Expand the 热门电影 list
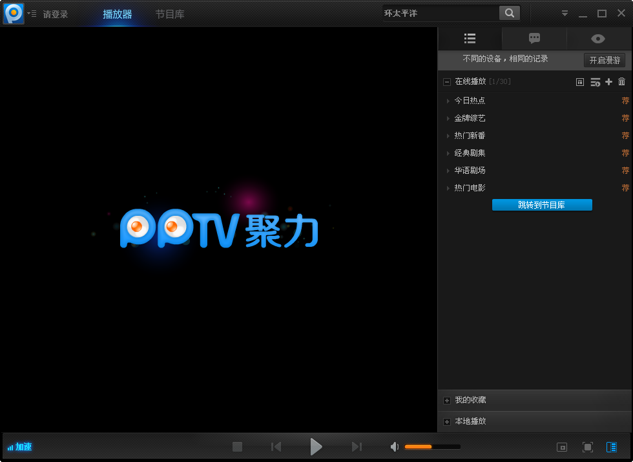633x462 pixels. (448, 187)
